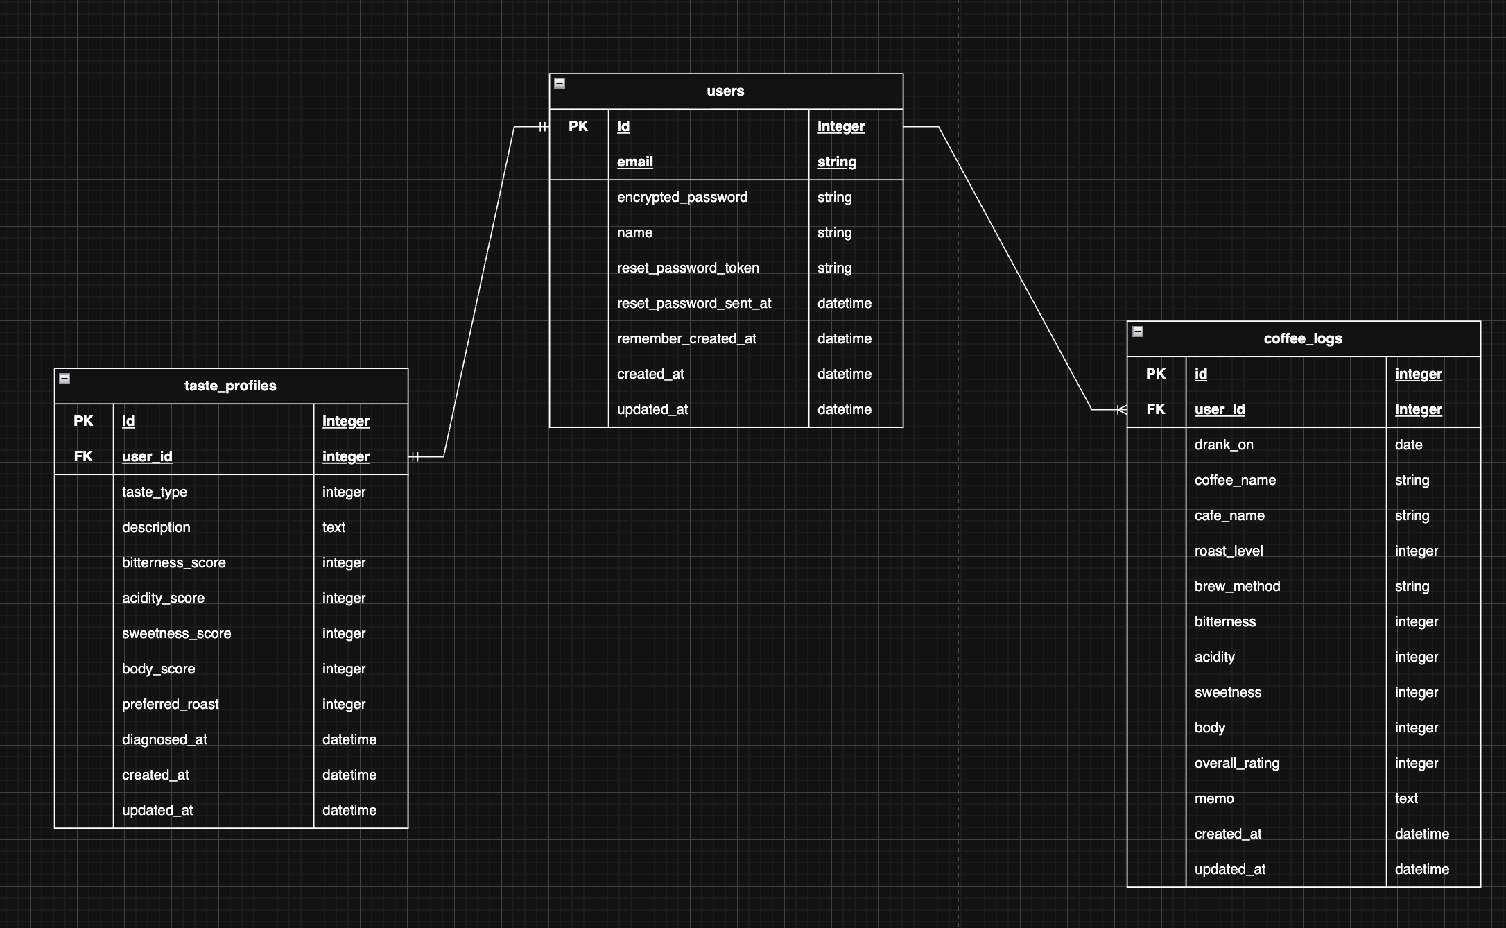Select the users to coffee_logs connector line
The image size is (1506, 928).
(x=1014, y=268)
